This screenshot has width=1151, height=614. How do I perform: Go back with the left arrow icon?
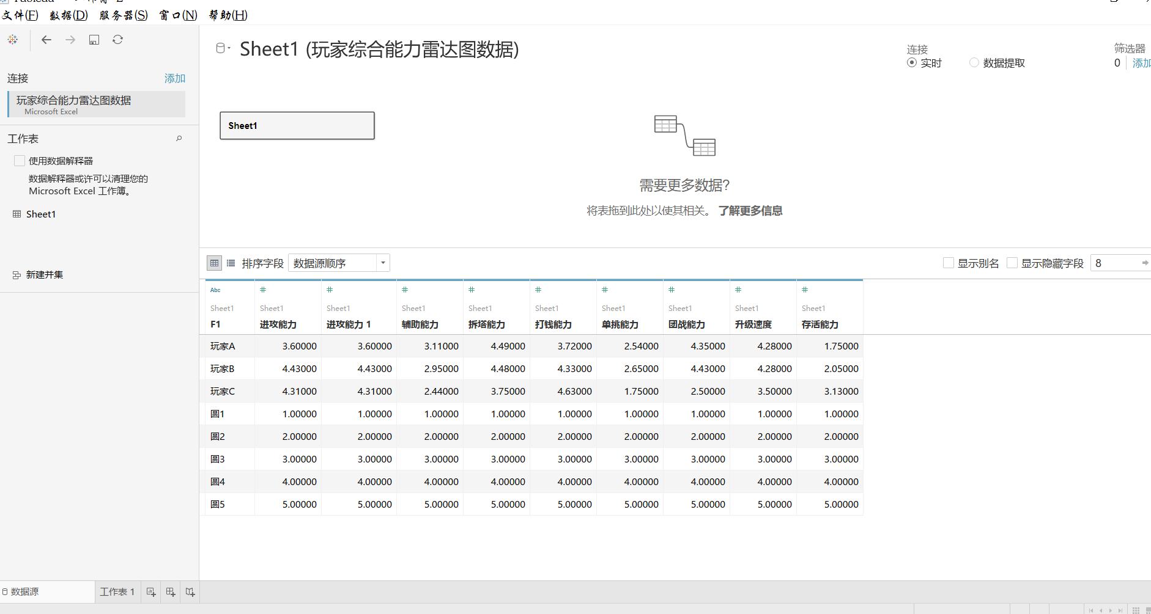[46, 40]
